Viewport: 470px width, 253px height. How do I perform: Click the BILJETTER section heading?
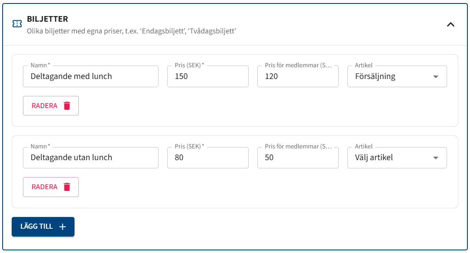click(x=47, y=19)
